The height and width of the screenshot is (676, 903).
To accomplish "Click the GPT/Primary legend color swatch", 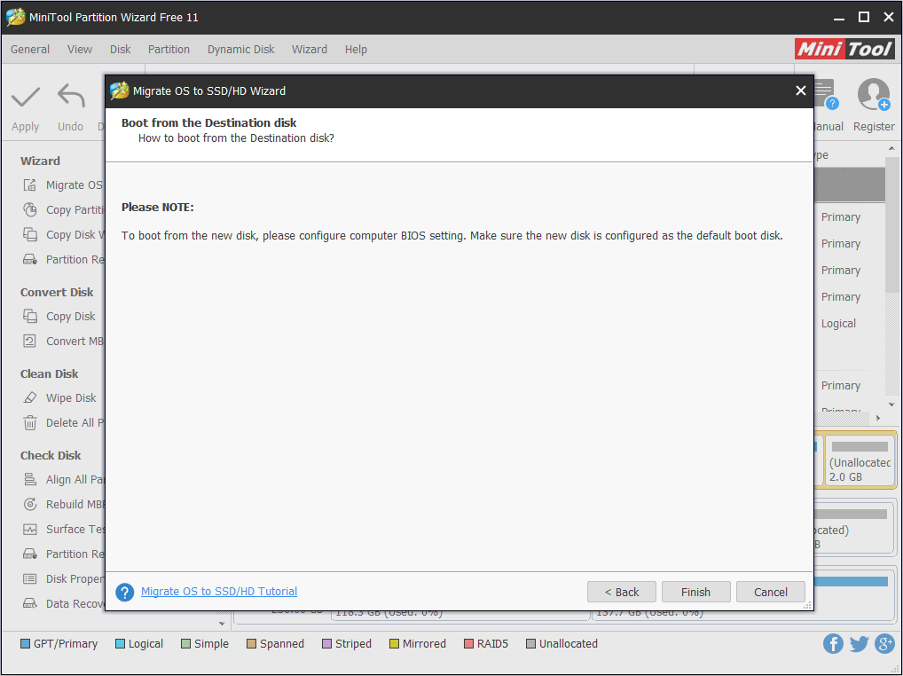I will [x=25, y=644].
